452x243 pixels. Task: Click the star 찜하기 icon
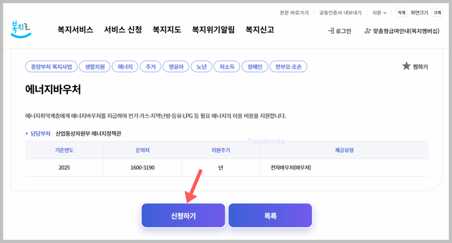[x=406, y=66]
